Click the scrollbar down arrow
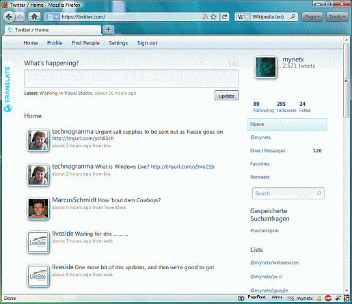Screen dimensions: 352x304 point(347,290)
